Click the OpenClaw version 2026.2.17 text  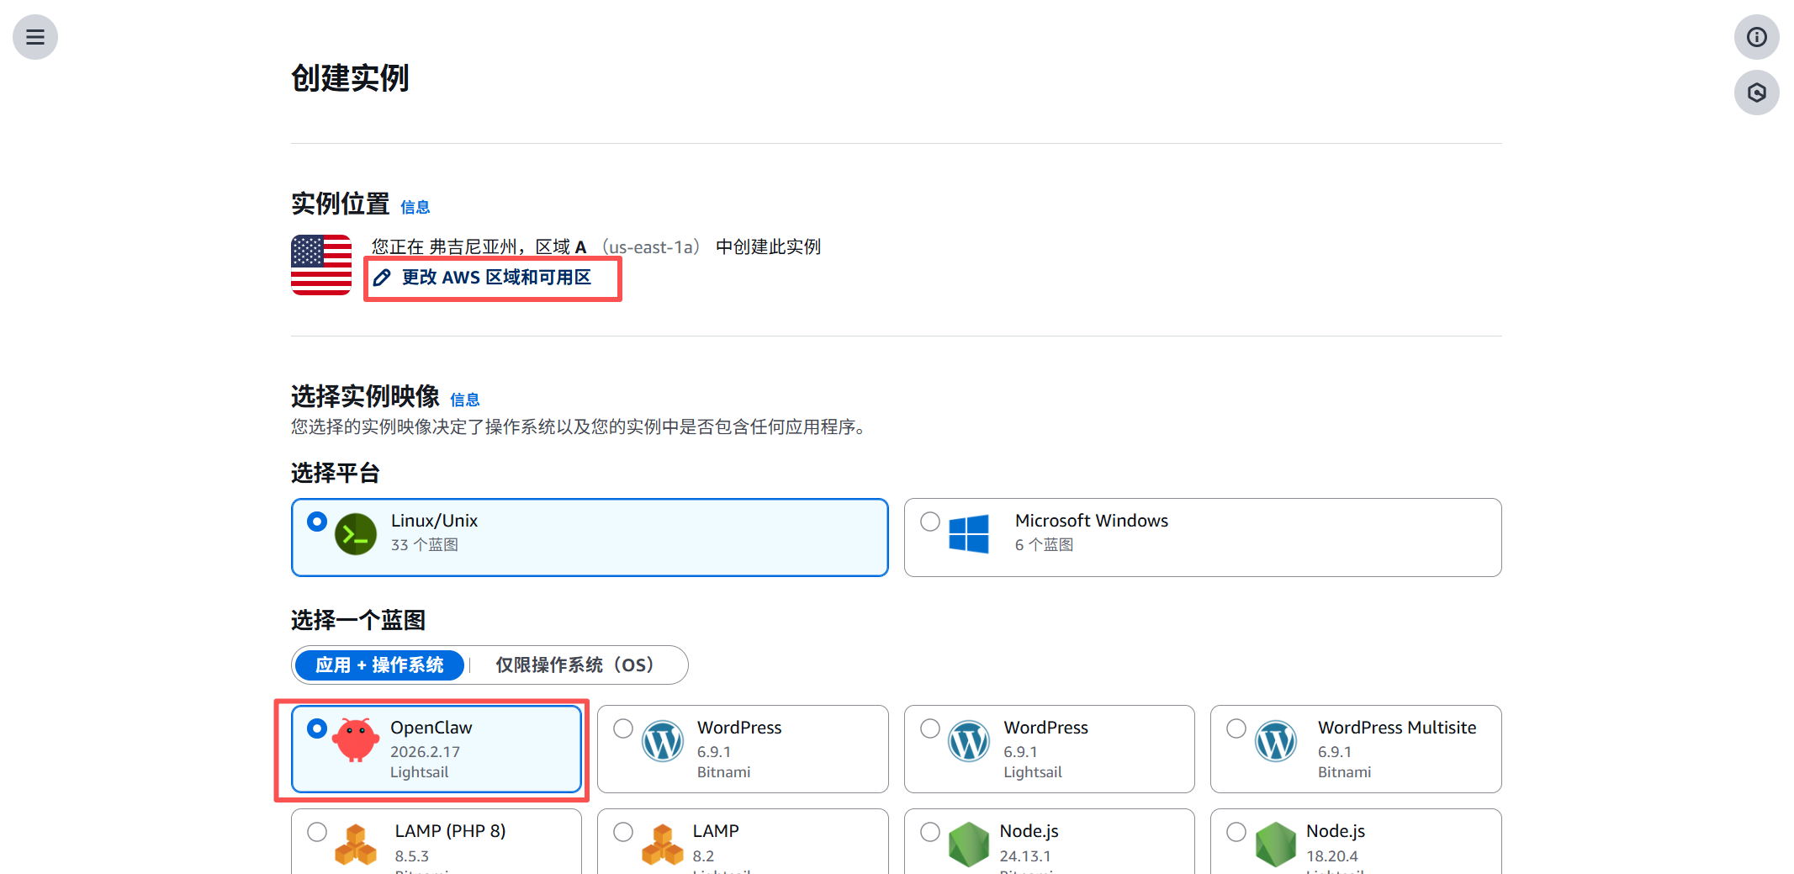point(425,752)
